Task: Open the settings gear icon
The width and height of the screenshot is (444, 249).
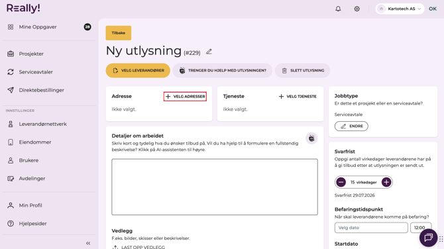Action: (x=357, y=9)
